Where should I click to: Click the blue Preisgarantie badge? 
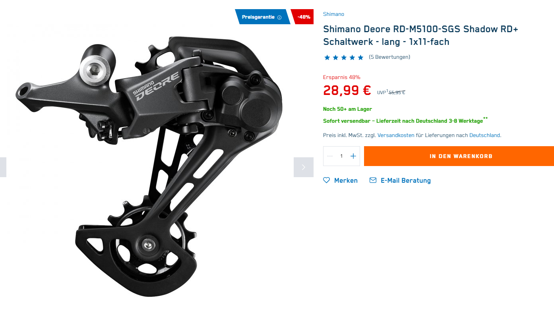click(x=262, y=17)
